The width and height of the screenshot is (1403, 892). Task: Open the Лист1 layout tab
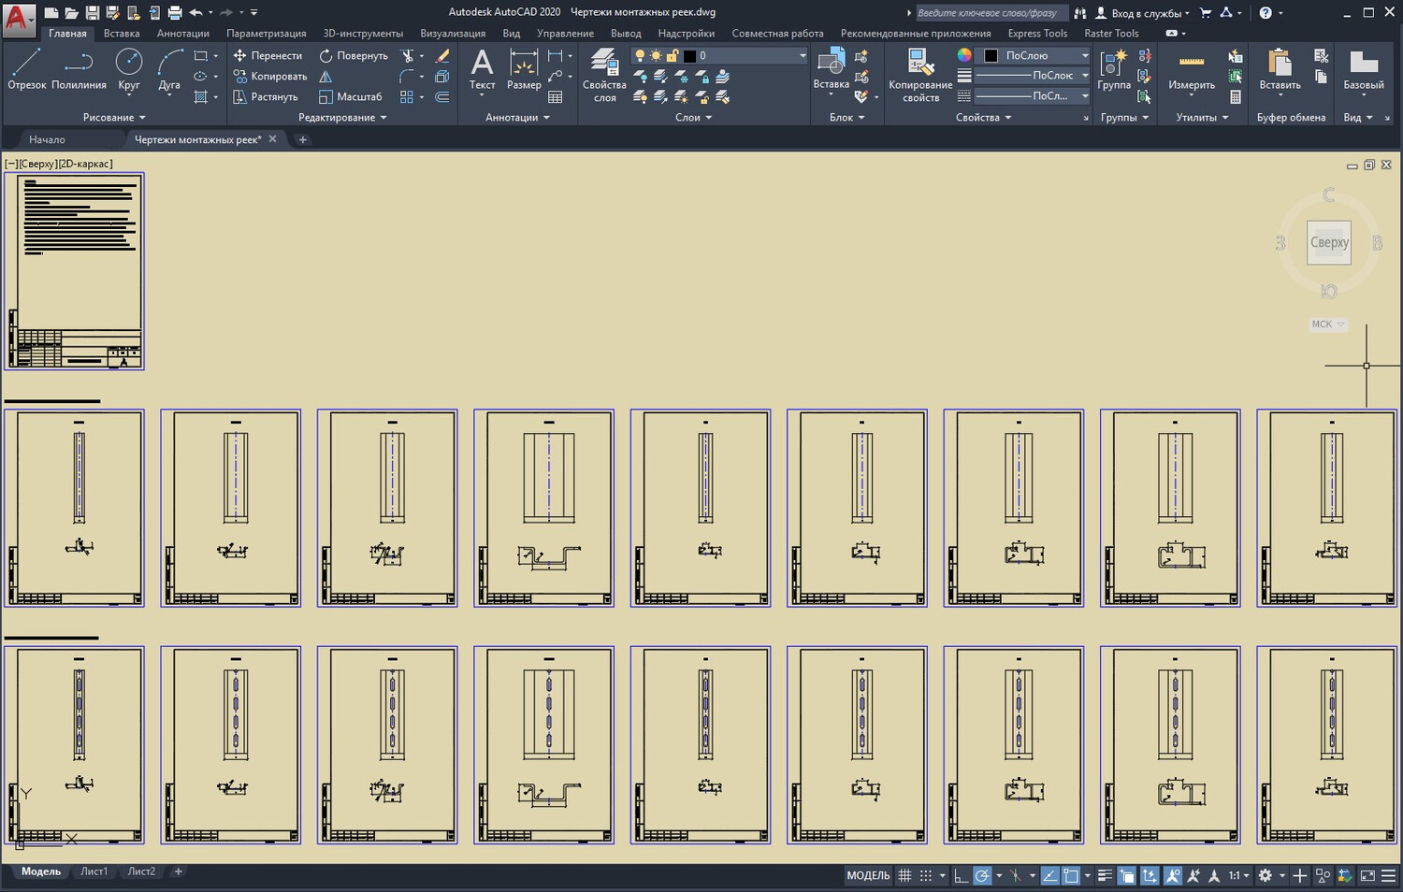pos(94,871)
